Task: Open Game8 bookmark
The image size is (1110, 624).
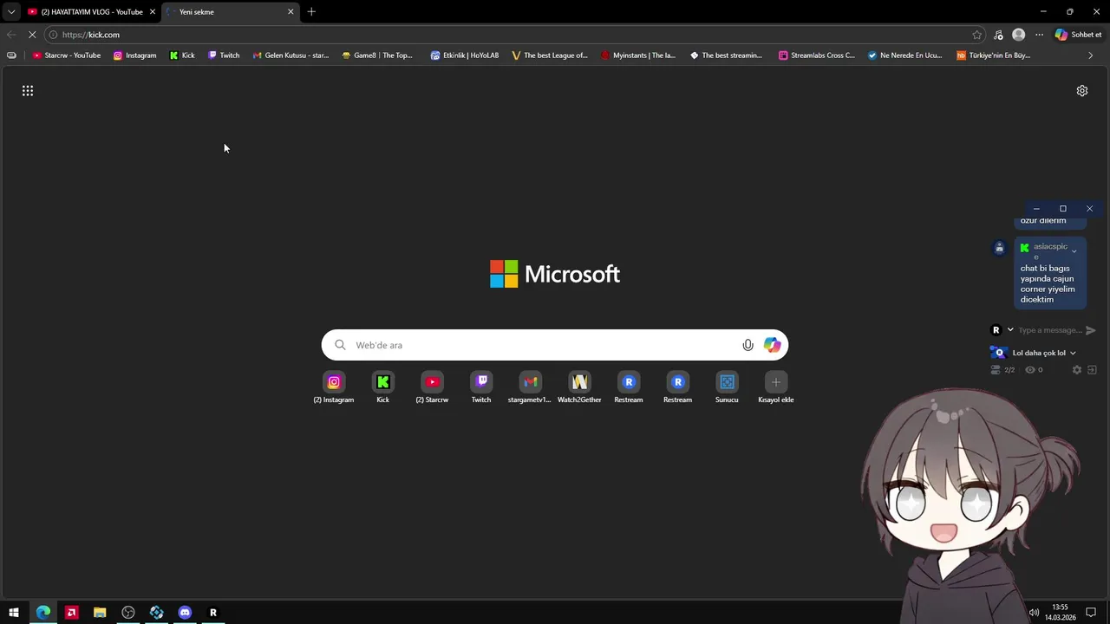Action: [377, 55]
